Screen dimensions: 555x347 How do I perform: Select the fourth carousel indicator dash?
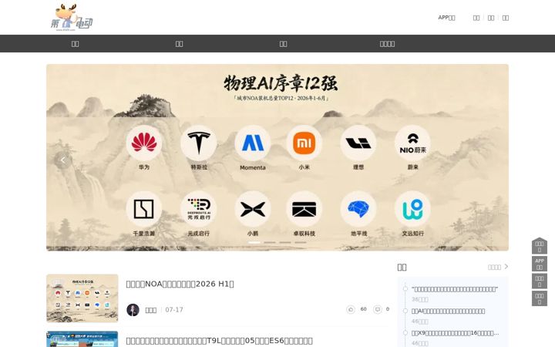[x=300, y=243]
